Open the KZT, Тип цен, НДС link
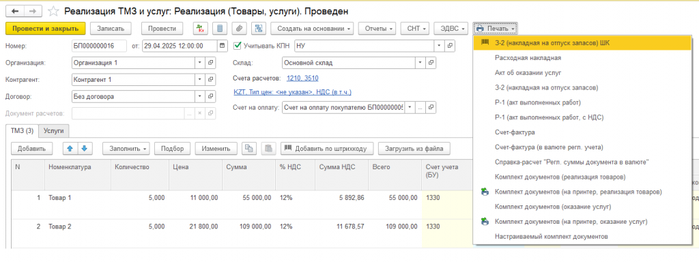The height and width of the screenshot is (262, 699). pyautogui.click(x=292, y=92)
